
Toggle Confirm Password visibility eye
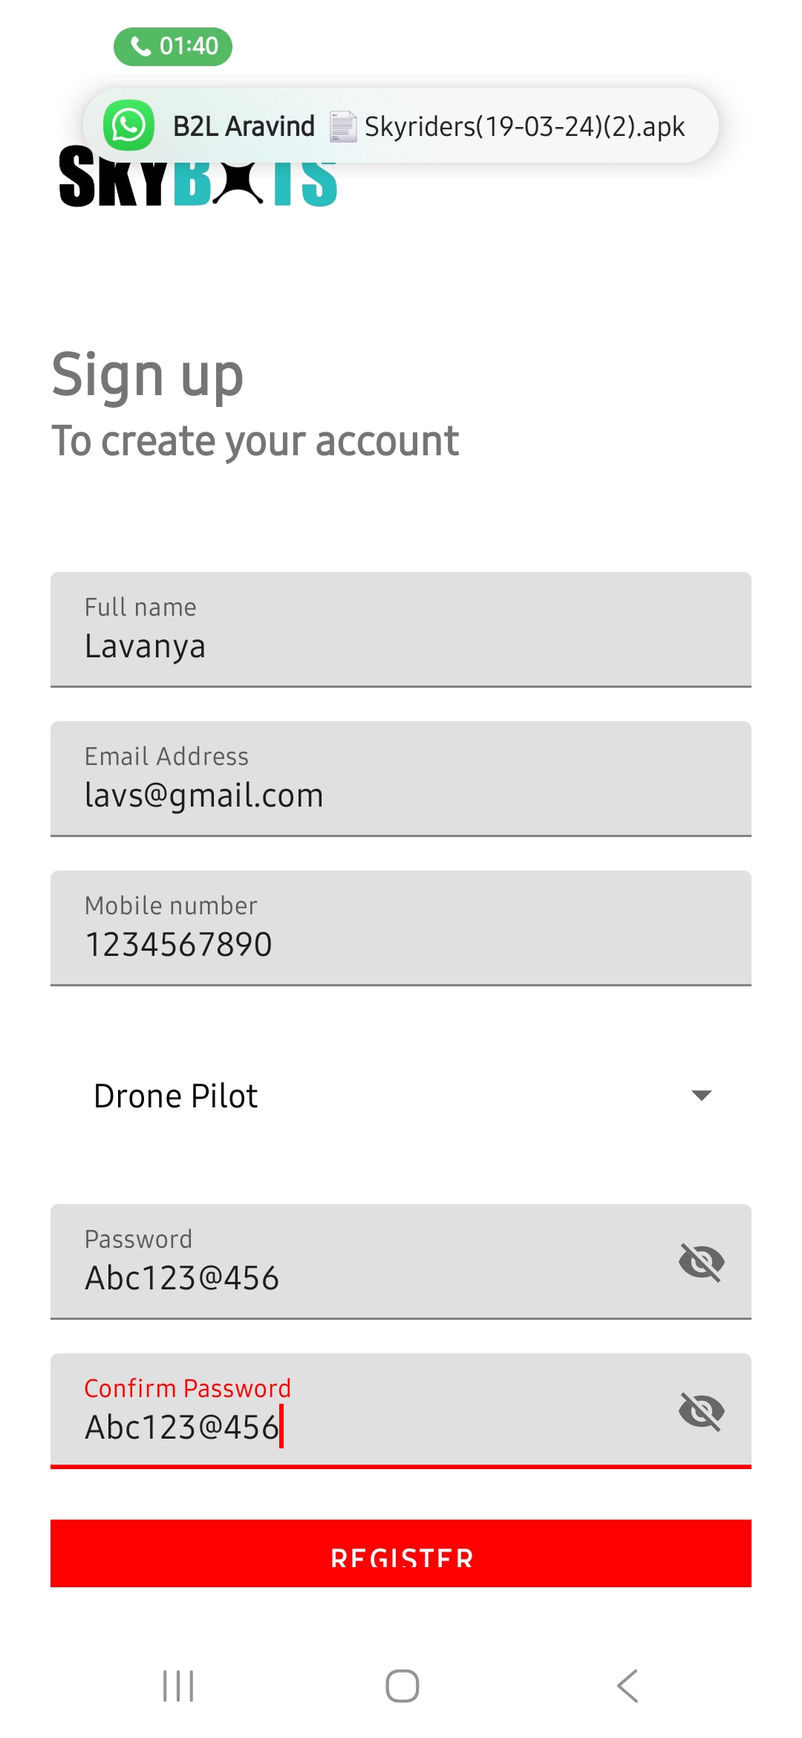(x=701, y=1411)
